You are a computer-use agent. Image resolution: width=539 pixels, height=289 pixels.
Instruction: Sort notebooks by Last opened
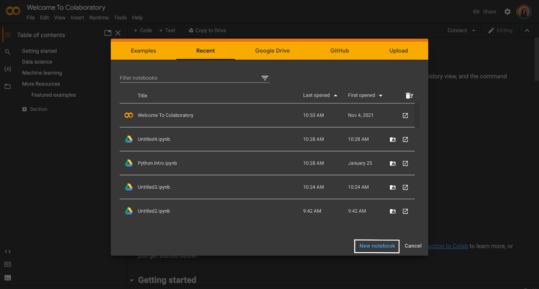tap(320, 96)
